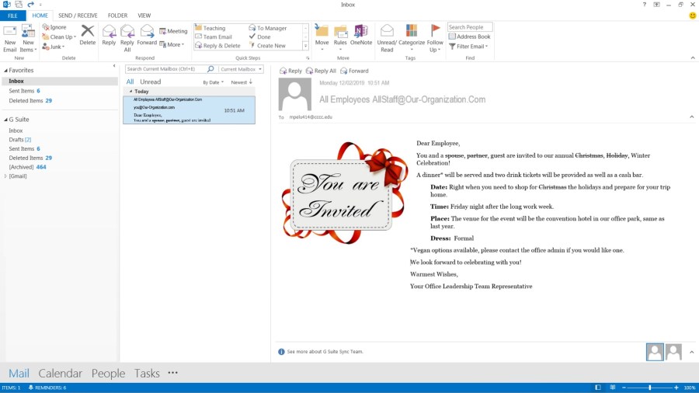Open the [Archived] folder
The width and height of the screenshot is (699, 393).
28,167
